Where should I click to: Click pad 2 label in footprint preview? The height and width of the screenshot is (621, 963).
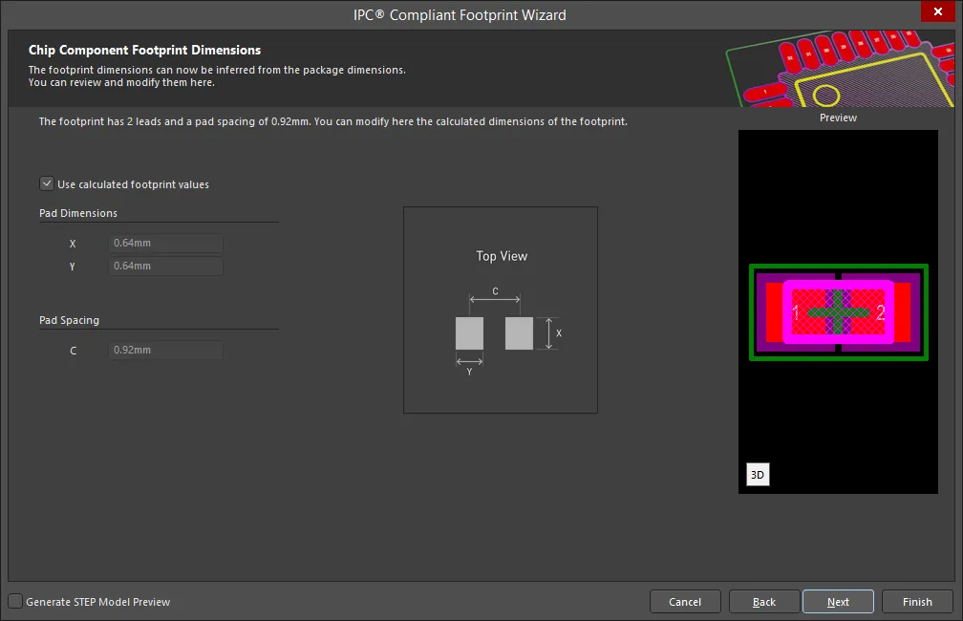click(x=880, y=312)
